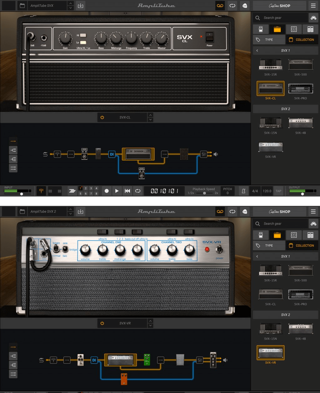Choose the split signal chain routing icon
Viewport: 320px width, 393px height.
pyautogui.click(x=13, y=150)
